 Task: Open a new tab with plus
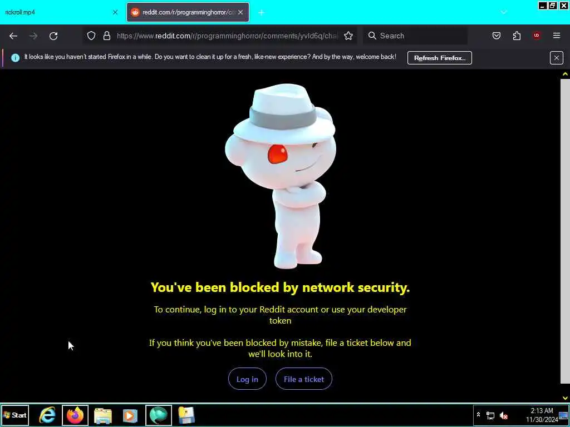tap(262, 13)
